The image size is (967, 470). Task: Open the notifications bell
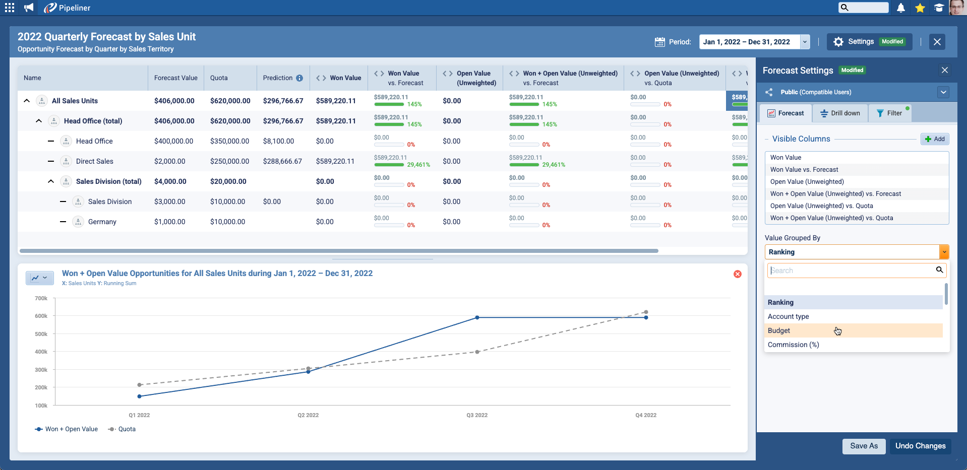[x=901, y=8]
